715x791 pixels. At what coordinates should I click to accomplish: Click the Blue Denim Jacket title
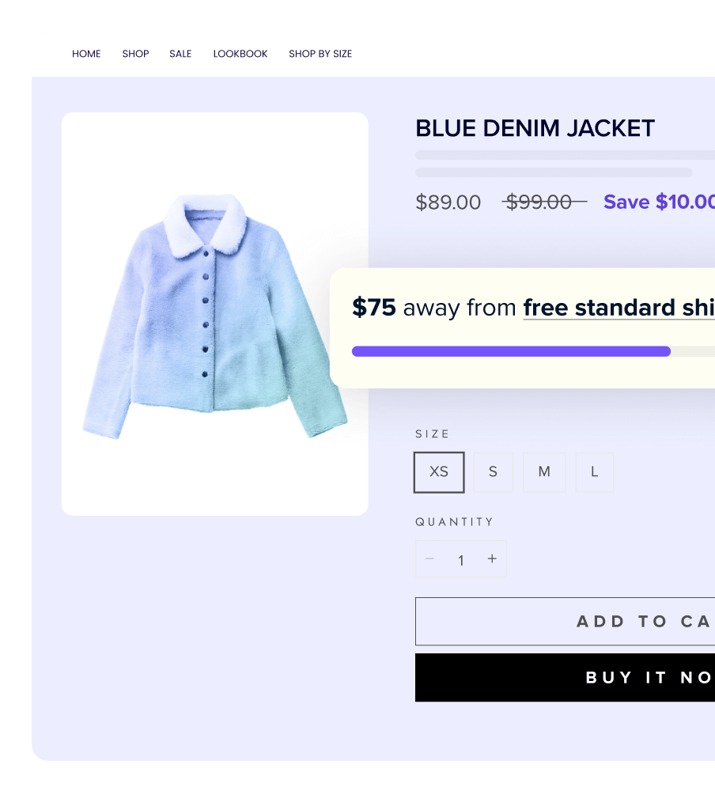535,128
